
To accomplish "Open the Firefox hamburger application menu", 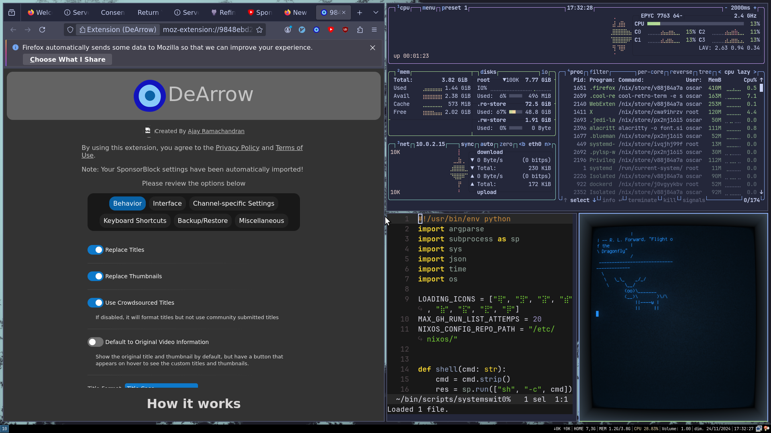I will tap(374, 30).
